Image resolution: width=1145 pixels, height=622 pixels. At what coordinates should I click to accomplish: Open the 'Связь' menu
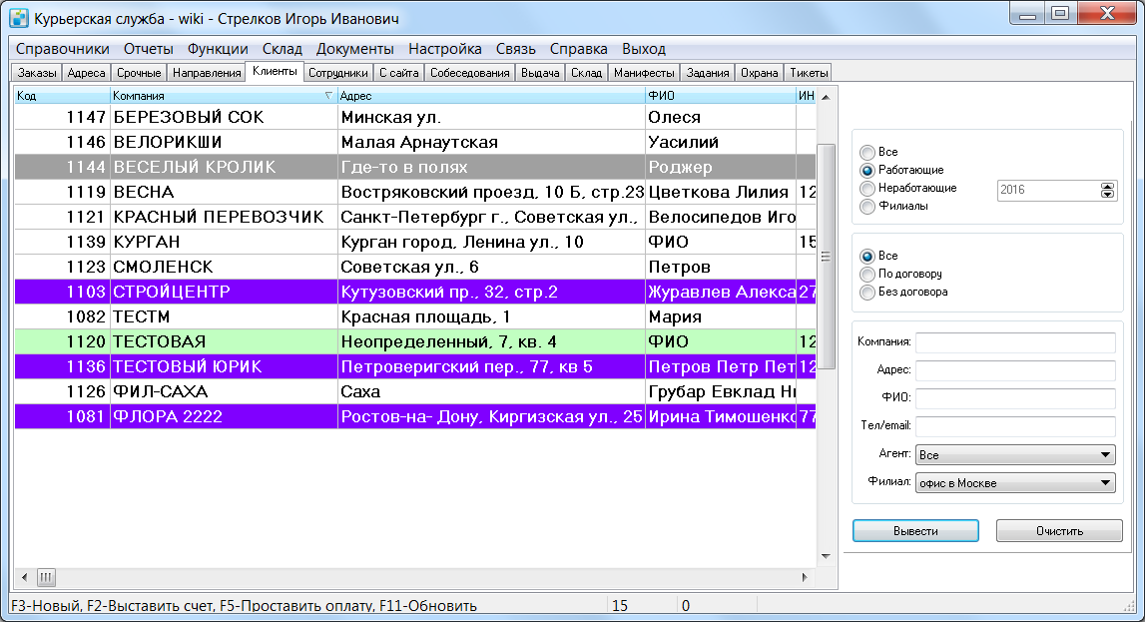515,49
